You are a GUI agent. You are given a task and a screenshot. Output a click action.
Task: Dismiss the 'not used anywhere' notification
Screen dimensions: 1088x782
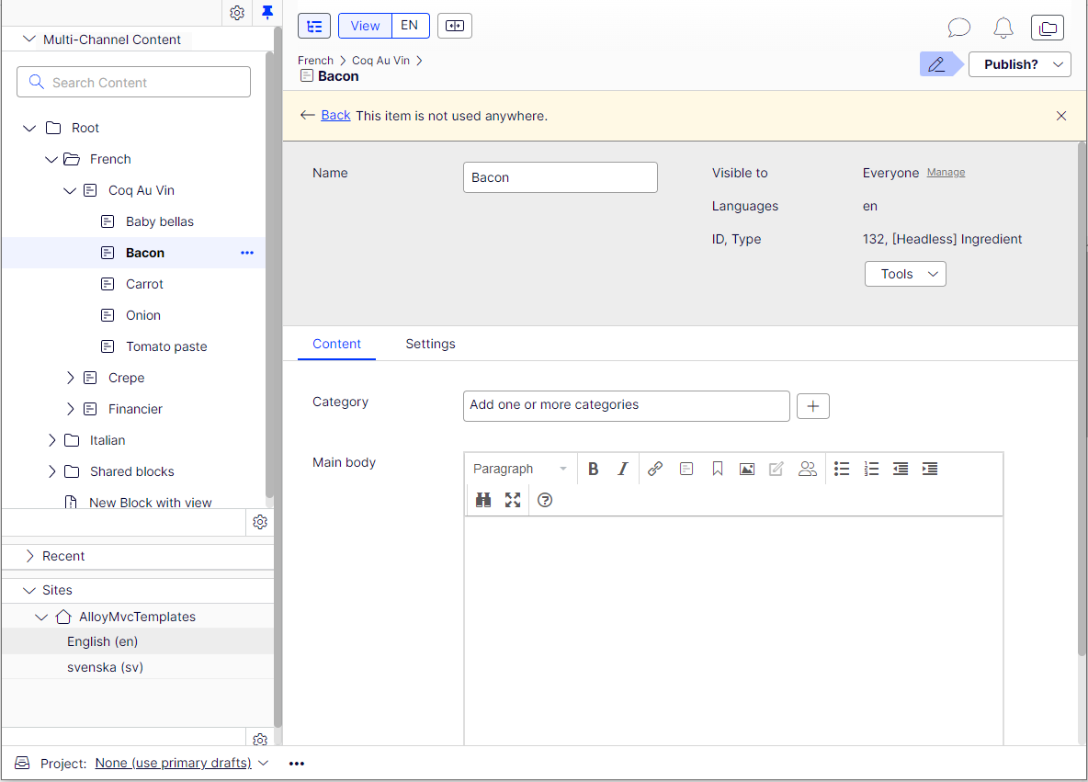1061,116
